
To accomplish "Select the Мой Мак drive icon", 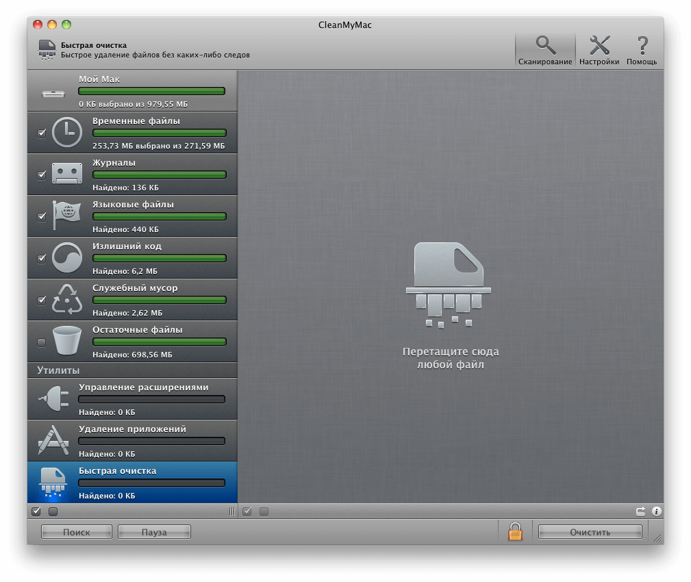I will coord(53,94).
